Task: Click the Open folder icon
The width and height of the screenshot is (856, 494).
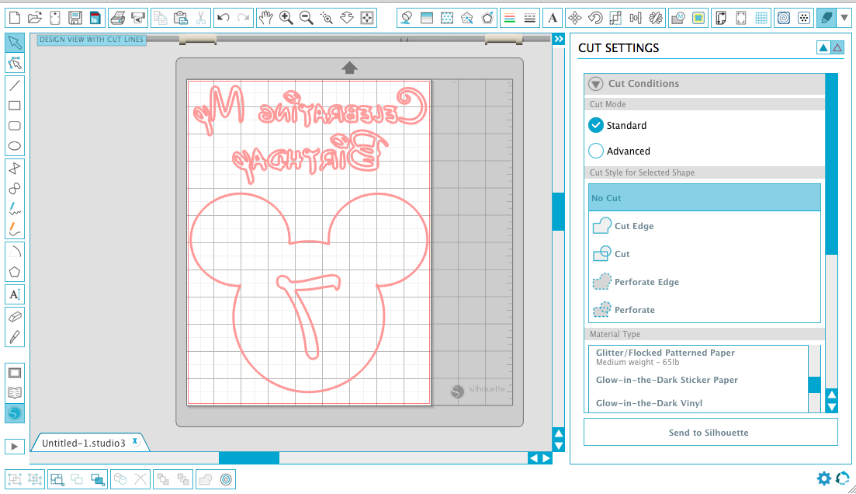Action: click(x=35, y=18)
